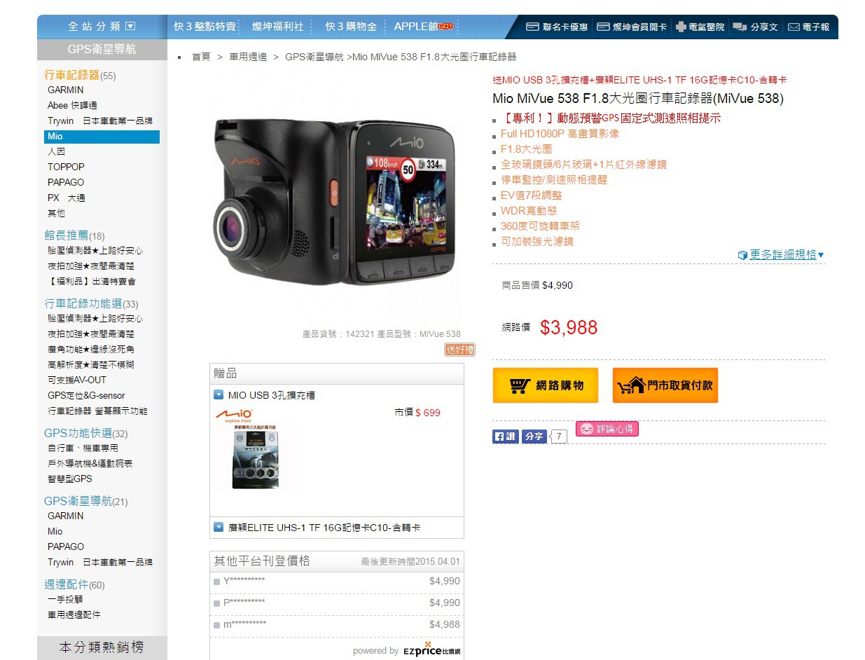Image resolution: width=865 pixels, height=660 pixels.
Task: Click the yellow 網路購物 buy button
Action: pyautogui.click(x=546, y=385)
